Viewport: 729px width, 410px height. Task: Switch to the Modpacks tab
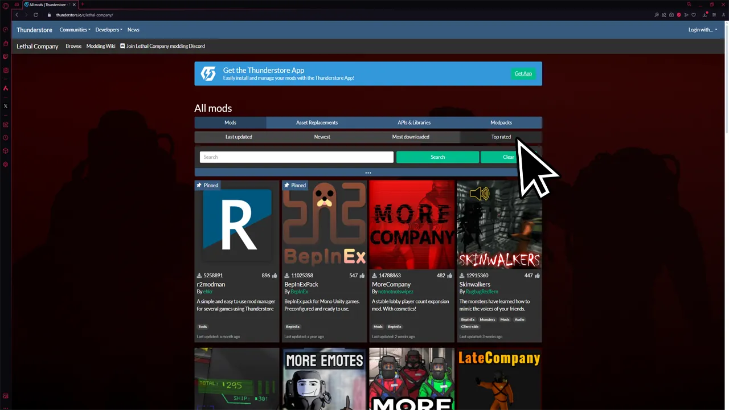click(x=501, y=122)
